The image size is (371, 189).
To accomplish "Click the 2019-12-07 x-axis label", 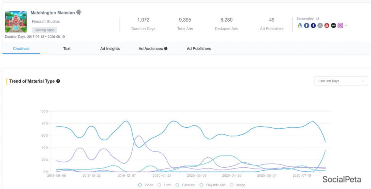I will pos(126,176).
